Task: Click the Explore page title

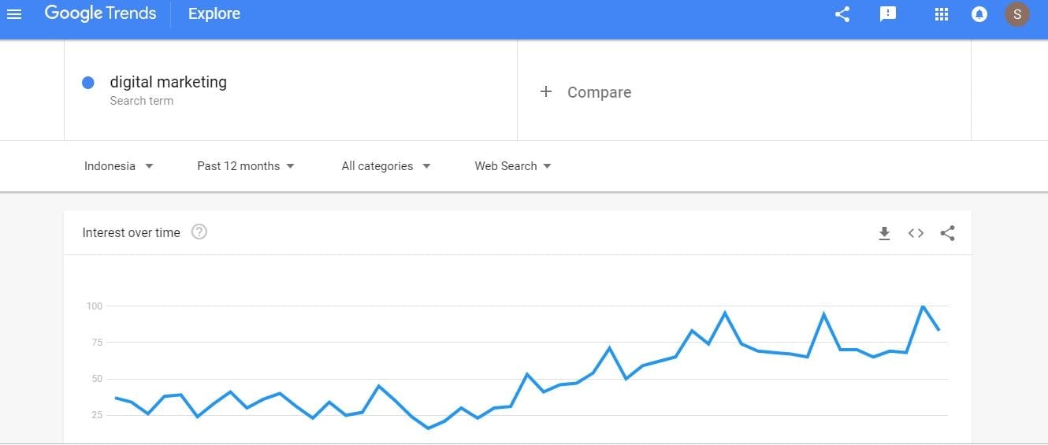Action: (x=214, y=14)
